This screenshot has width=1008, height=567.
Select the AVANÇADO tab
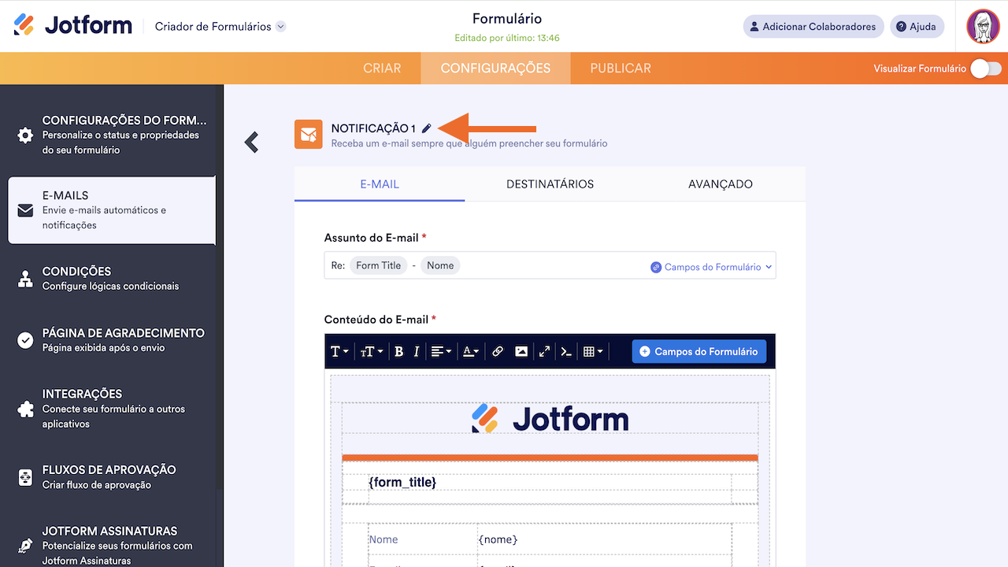pyautogui.click(x=721, y=184)
